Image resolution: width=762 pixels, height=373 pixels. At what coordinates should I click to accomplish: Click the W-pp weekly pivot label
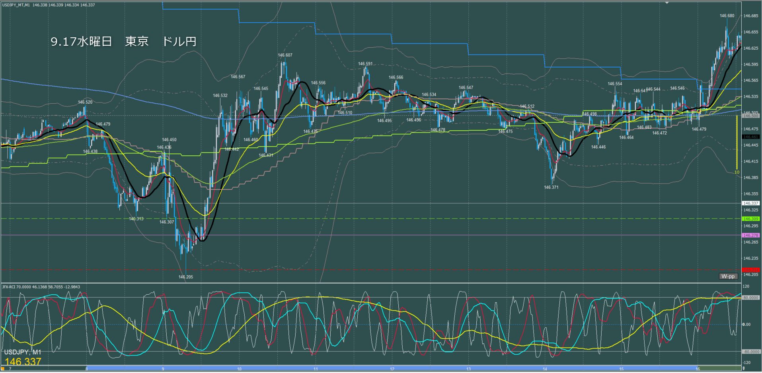728,276
